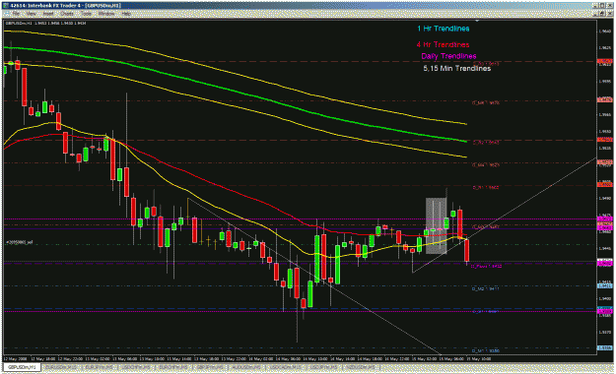Click the Interbank FX Trader title bar icon

tap(6, 6)
